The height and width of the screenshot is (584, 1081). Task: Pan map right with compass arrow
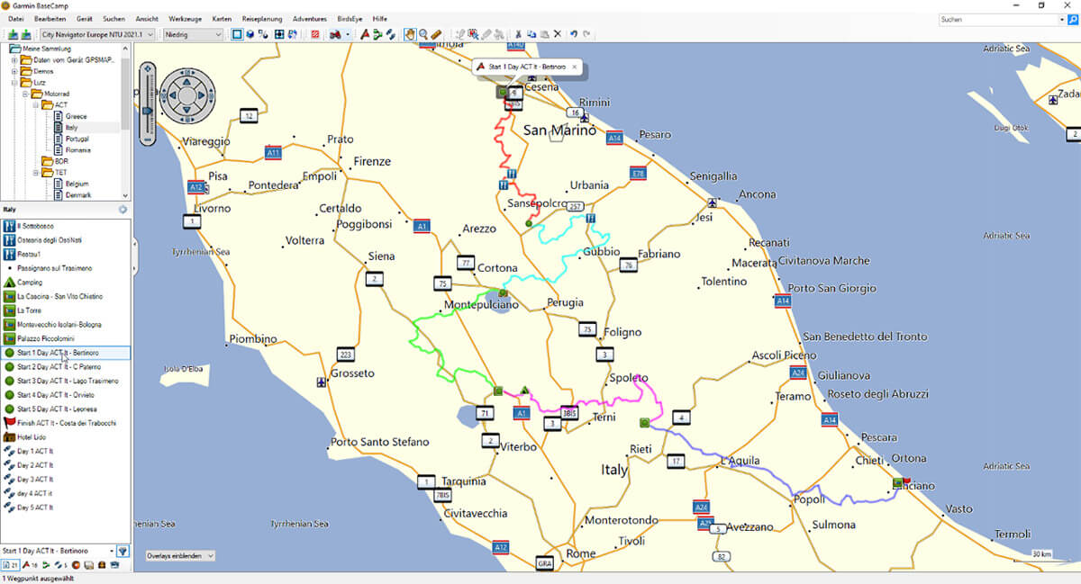point(202,95)
